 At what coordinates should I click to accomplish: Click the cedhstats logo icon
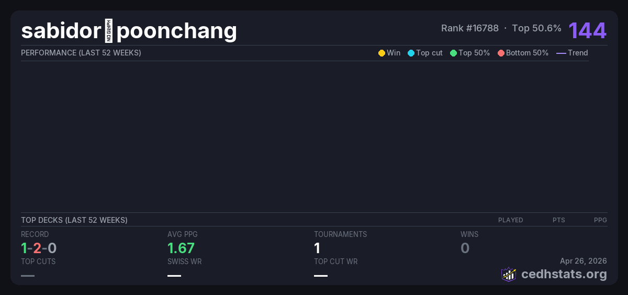click(508, 274)
